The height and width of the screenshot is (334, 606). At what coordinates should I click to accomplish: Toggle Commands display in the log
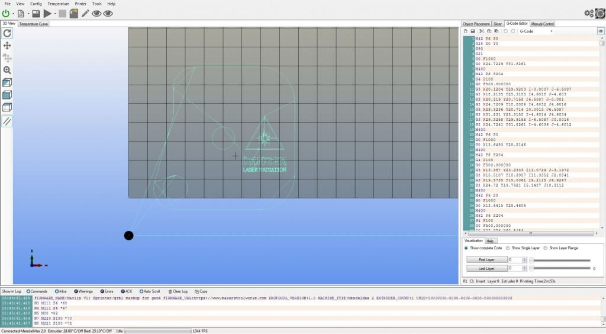(x=28, y=291)
